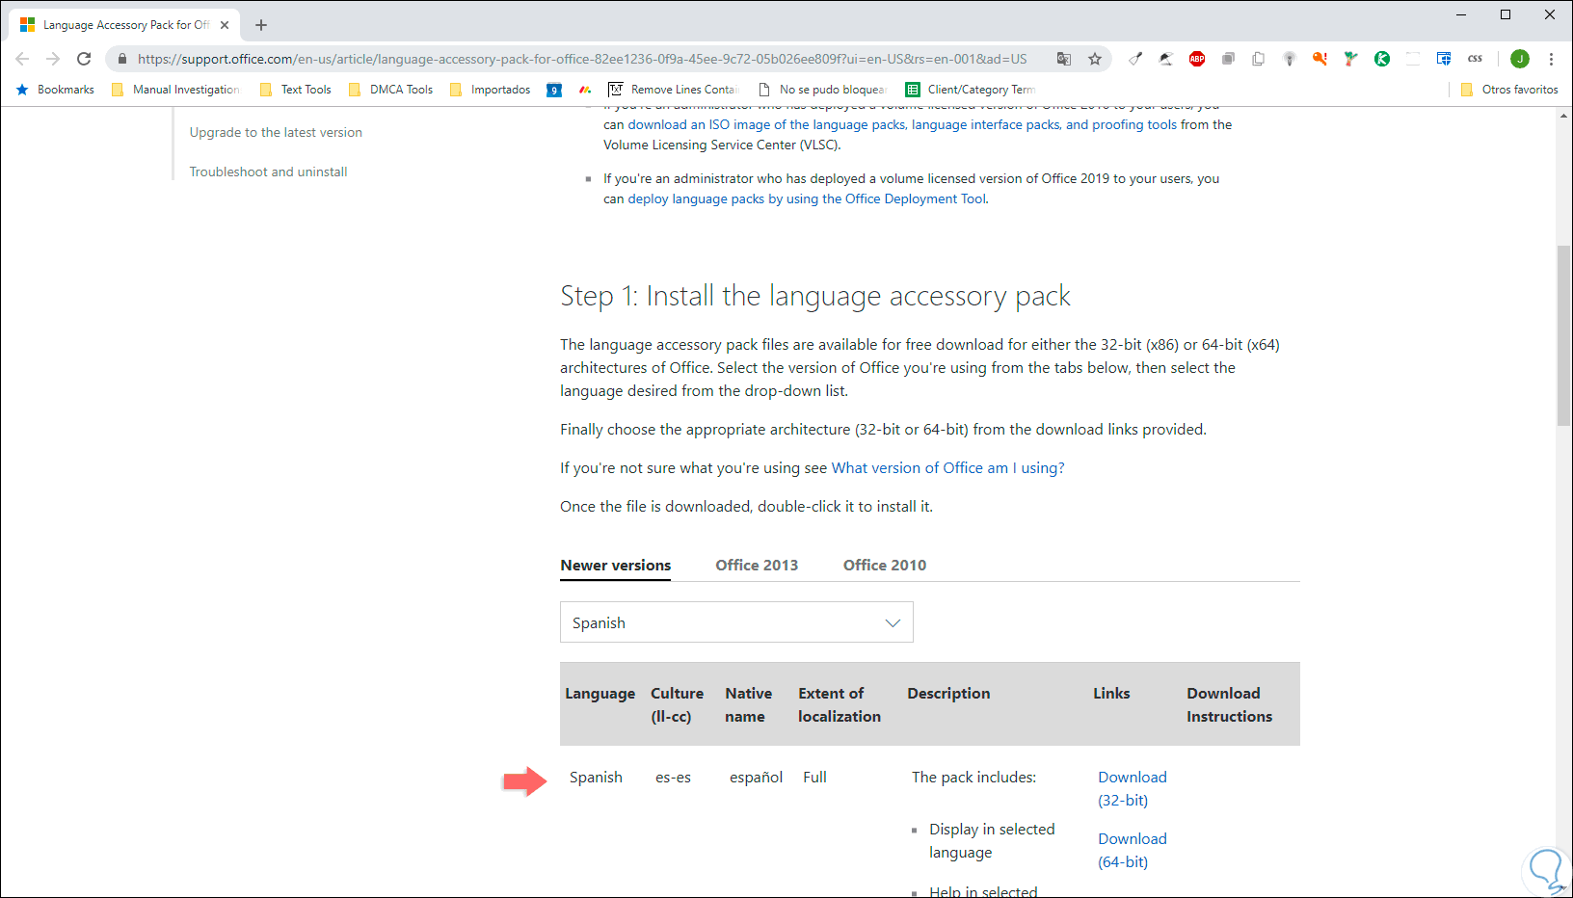The height and width of the screenshot is (898, 1573).
Task: Open the Google Translate icon in address bar
Action: click(1064, 59)
